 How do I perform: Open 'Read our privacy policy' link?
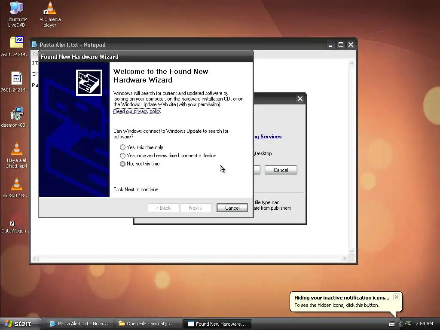click(137, 111)
